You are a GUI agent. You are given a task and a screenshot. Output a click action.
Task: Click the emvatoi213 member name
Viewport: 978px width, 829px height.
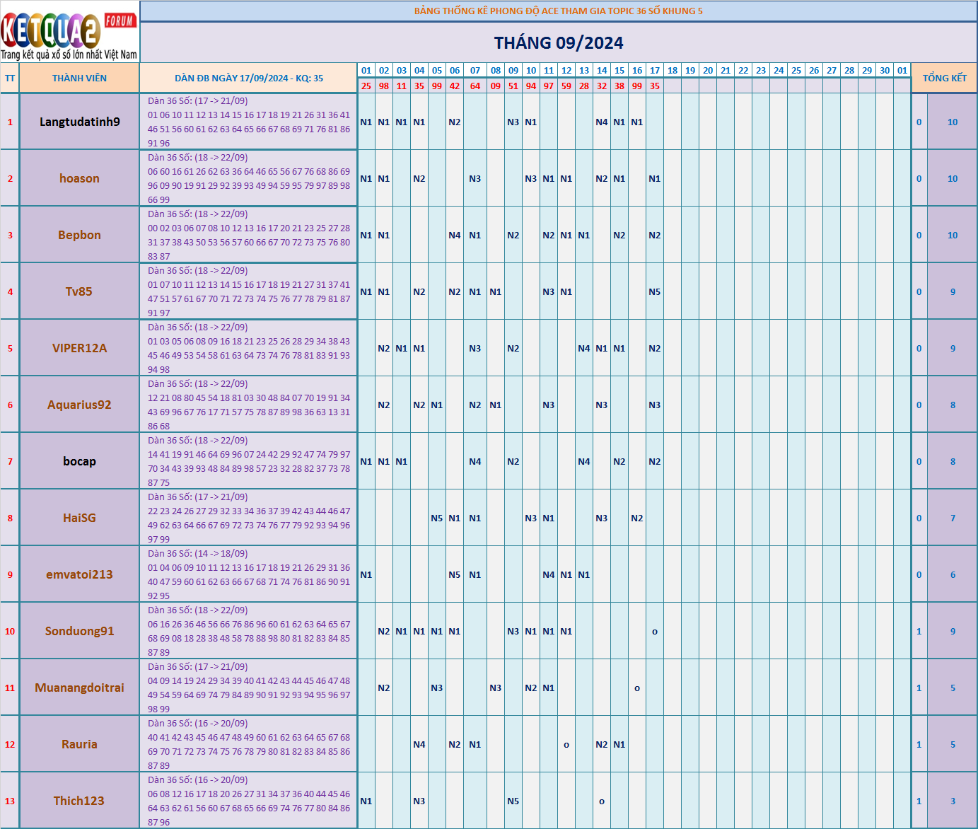[79, 574]
